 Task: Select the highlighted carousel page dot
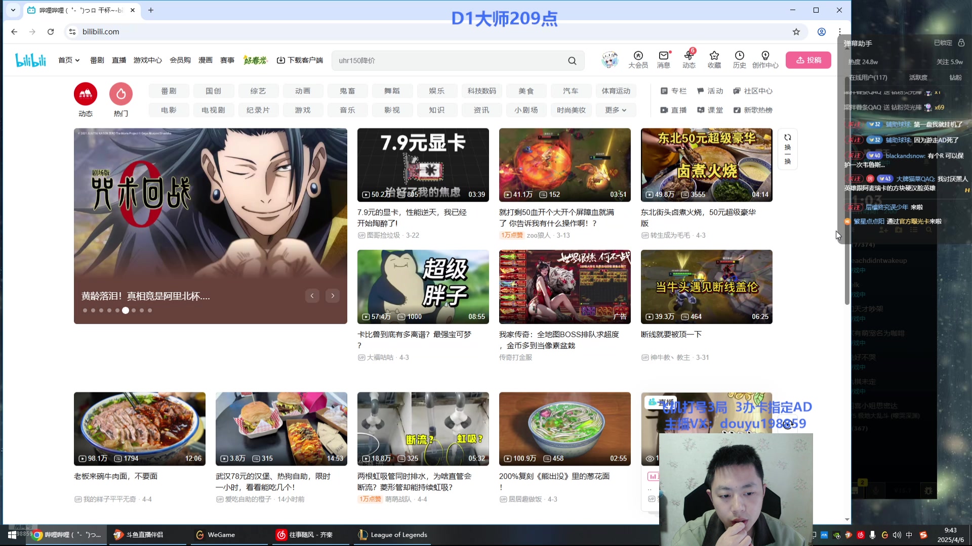(126, 310)
